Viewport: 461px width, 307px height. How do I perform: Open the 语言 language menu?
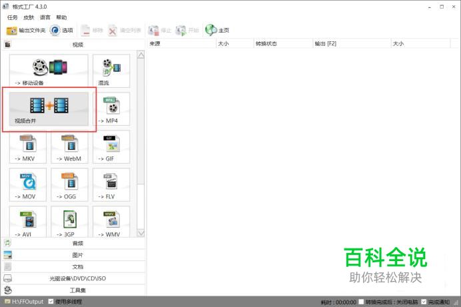tap(45, 17)
